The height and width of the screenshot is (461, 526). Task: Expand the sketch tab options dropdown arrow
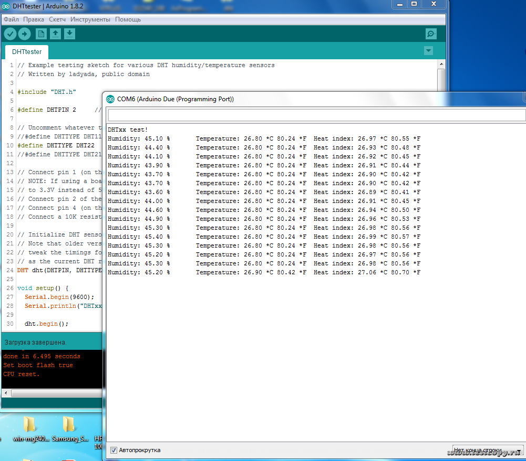coord(429,51)
